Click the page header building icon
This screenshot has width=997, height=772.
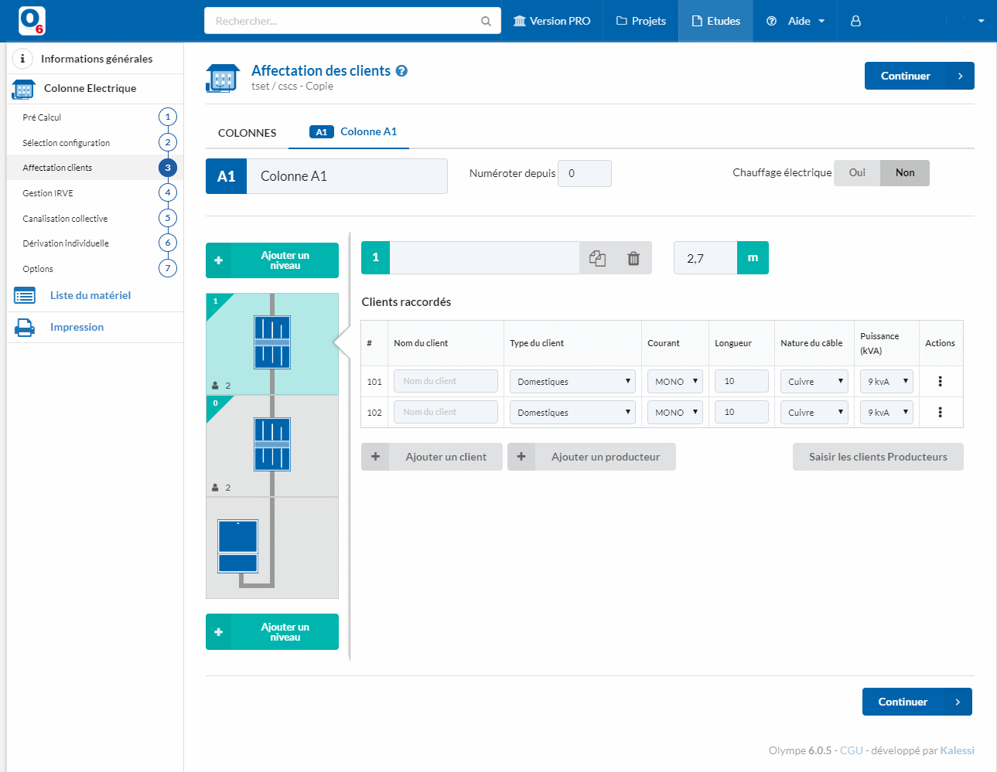(x=223, y=78)
